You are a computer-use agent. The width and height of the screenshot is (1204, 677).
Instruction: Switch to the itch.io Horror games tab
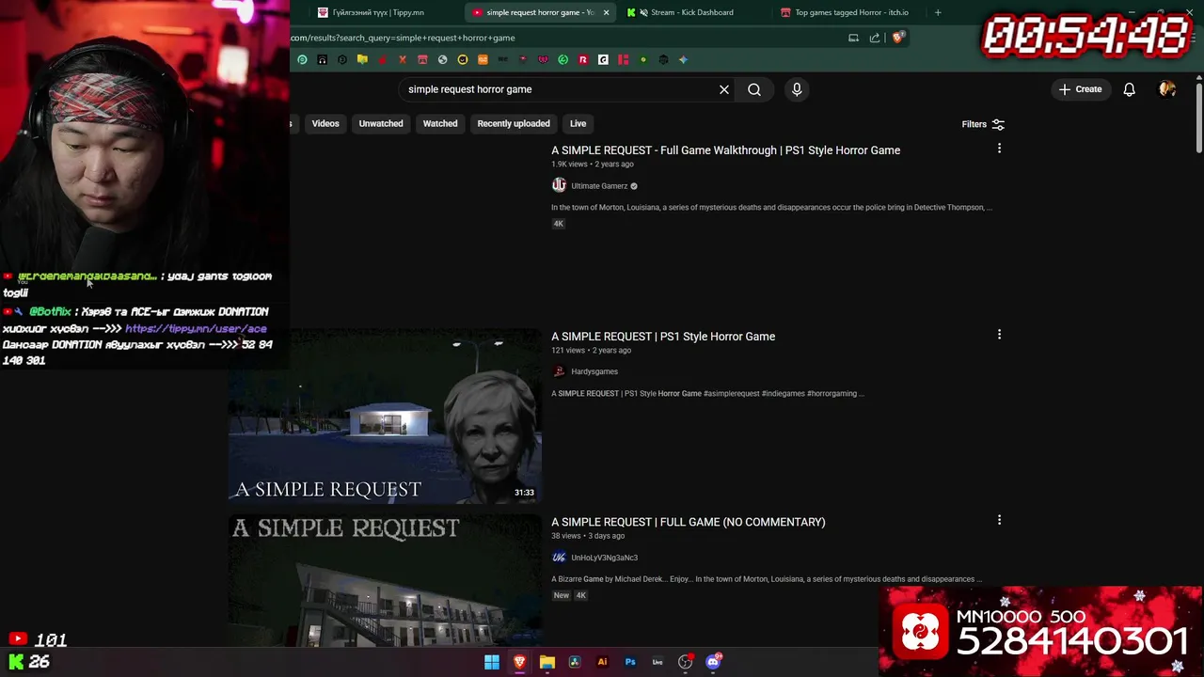(847, 12)
